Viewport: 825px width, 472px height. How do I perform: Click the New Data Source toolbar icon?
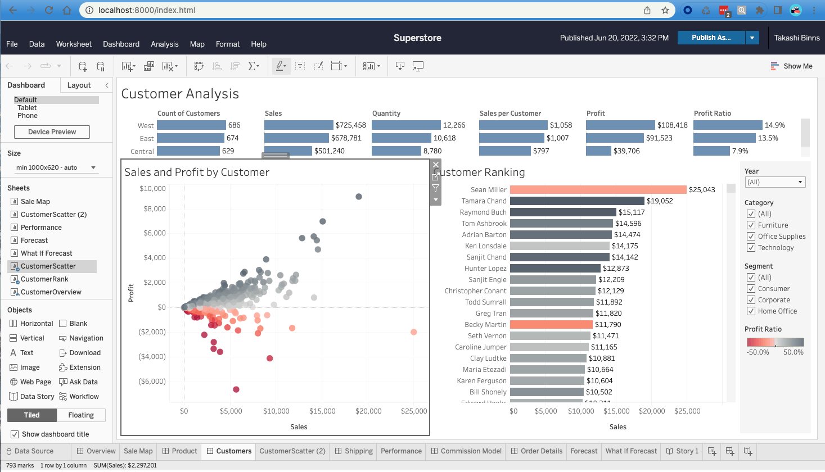(x=83, y=66)
